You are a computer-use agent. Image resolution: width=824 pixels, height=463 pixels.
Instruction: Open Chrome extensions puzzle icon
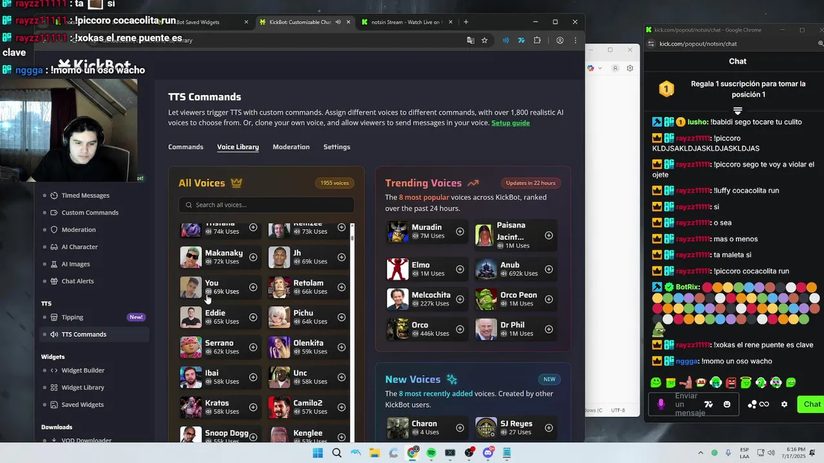(537, 40)
